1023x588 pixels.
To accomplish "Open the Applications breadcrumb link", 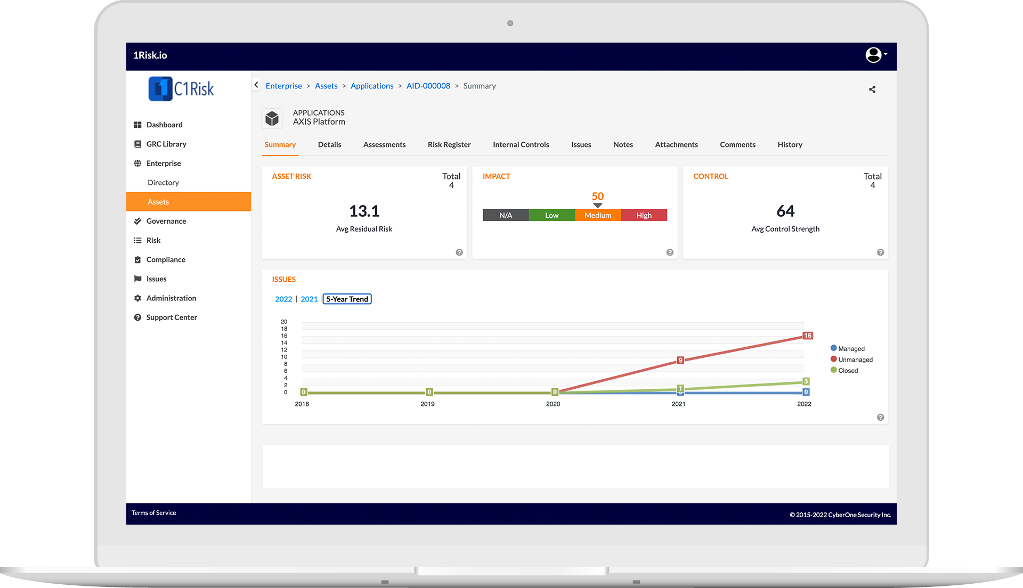I will point(372,86).
